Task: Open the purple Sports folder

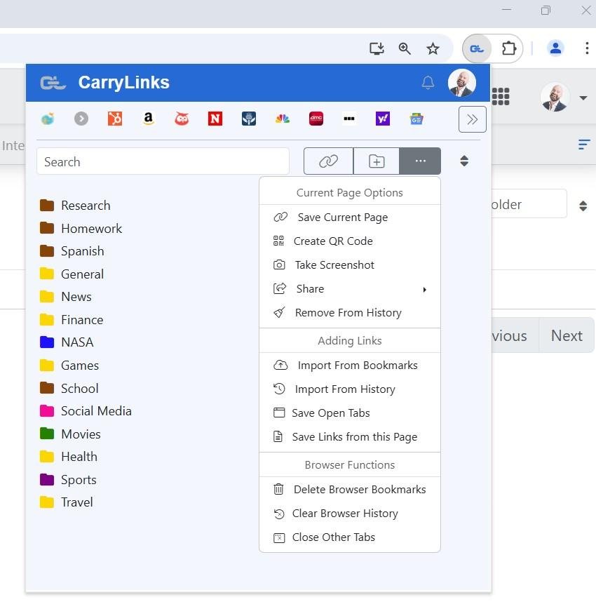Action: coord(68,480)
